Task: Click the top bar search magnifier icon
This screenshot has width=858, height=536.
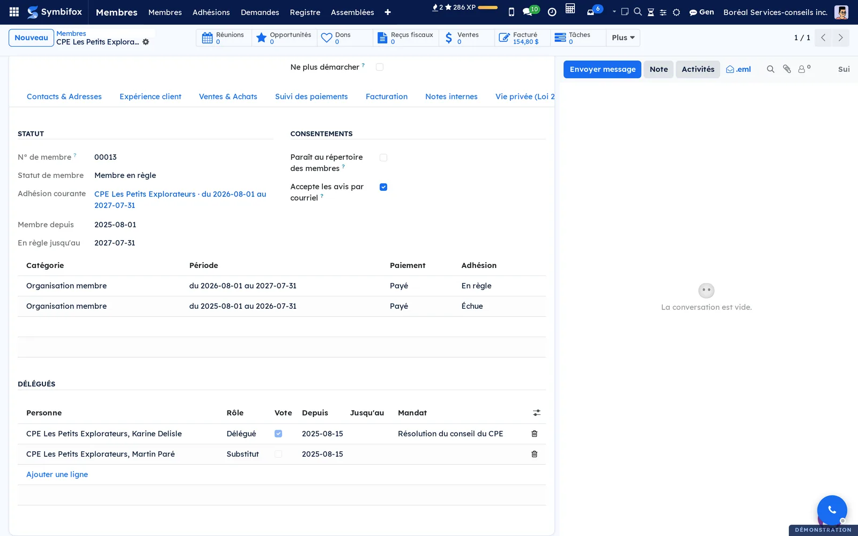Action: pyautogui.click(x=638, y=12)
